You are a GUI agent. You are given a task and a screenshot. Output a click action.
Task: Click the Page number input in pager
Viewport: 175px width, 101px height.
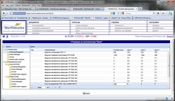(x=44, y=87)
